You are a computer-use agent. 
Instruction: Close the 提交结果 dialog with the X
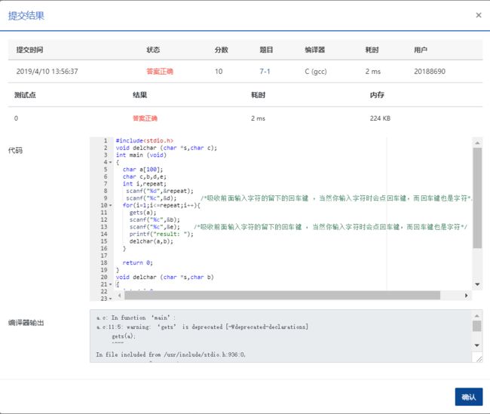pyautogui.click(x=479, y=15)
